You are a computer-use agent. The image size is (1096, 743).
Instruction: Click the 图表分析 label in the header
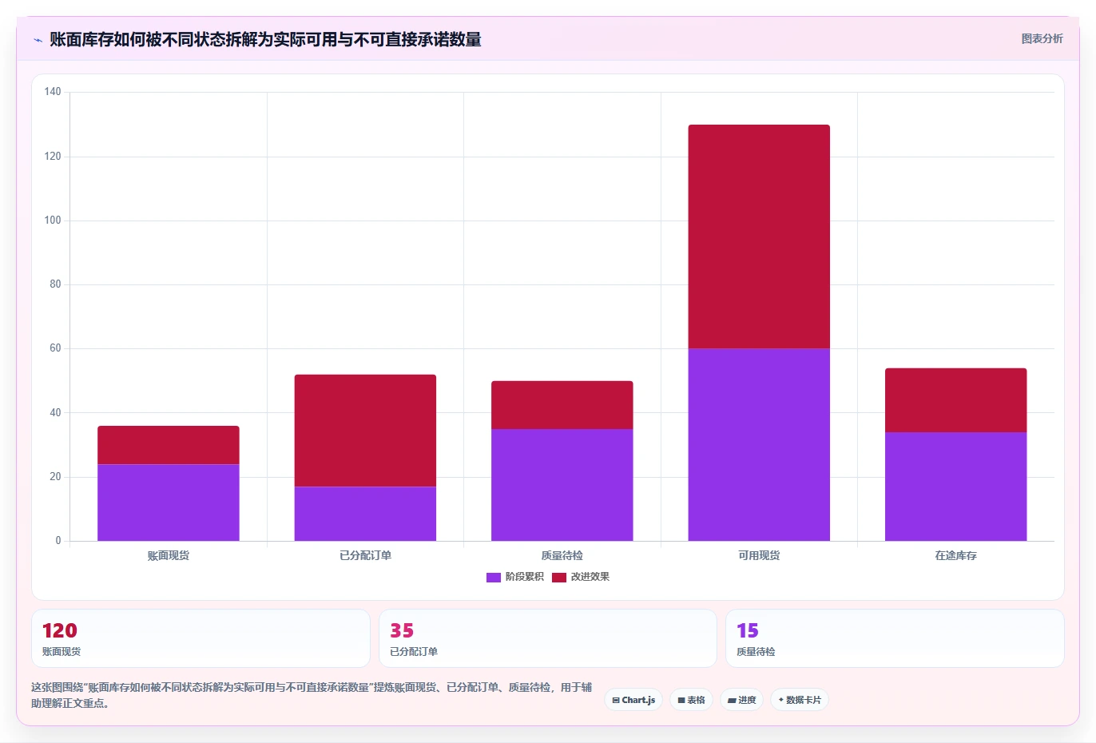click(1042, 38)
